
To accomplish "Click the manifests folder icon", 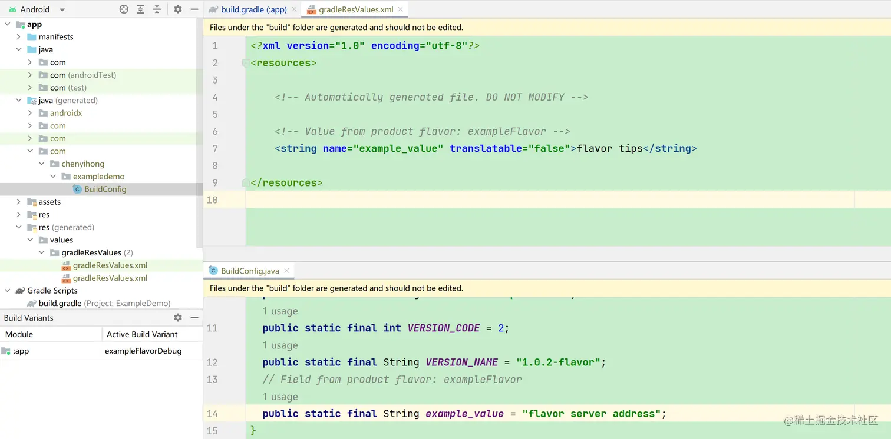I will click(32, 37).
